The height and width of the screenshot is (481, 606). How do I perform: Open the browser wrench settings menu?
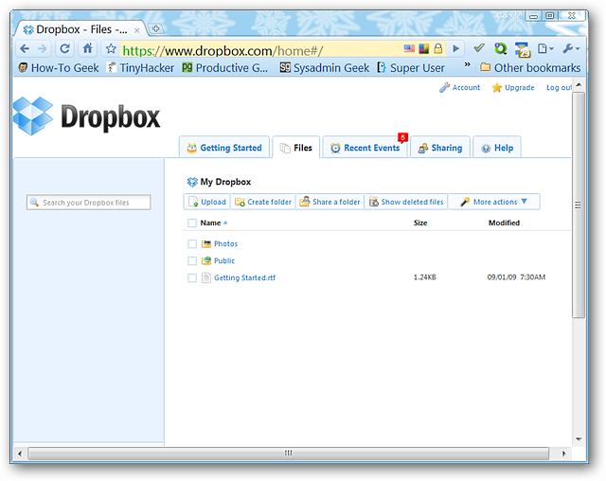tap(571, 48)
